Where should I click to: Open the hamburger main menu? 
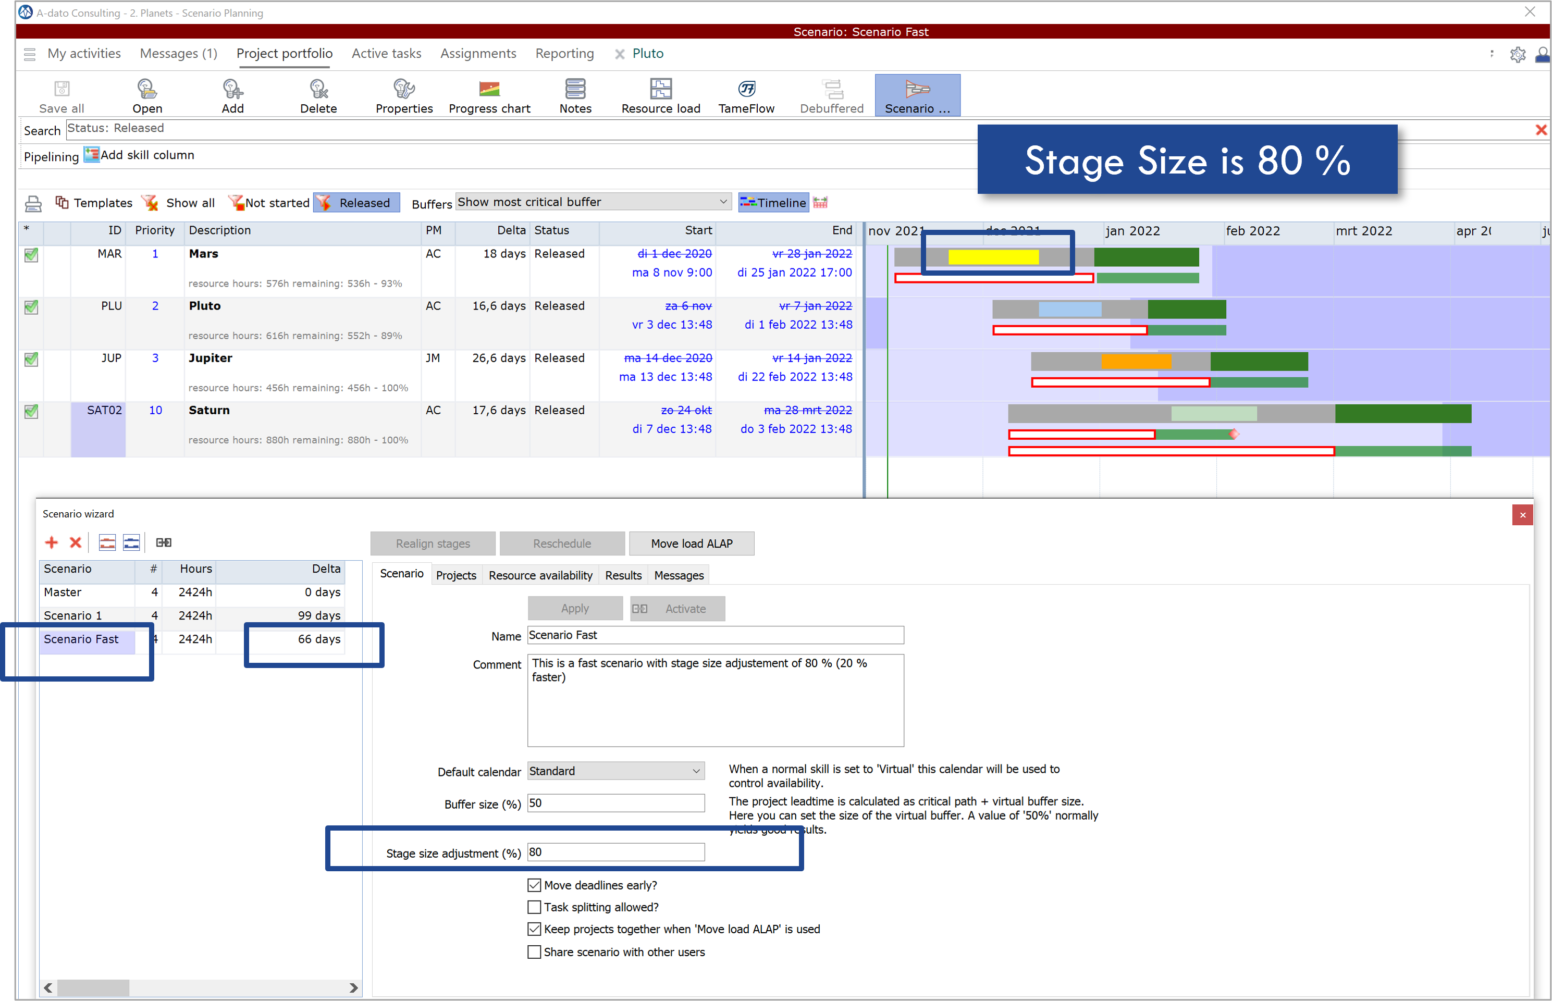(29, 54)
